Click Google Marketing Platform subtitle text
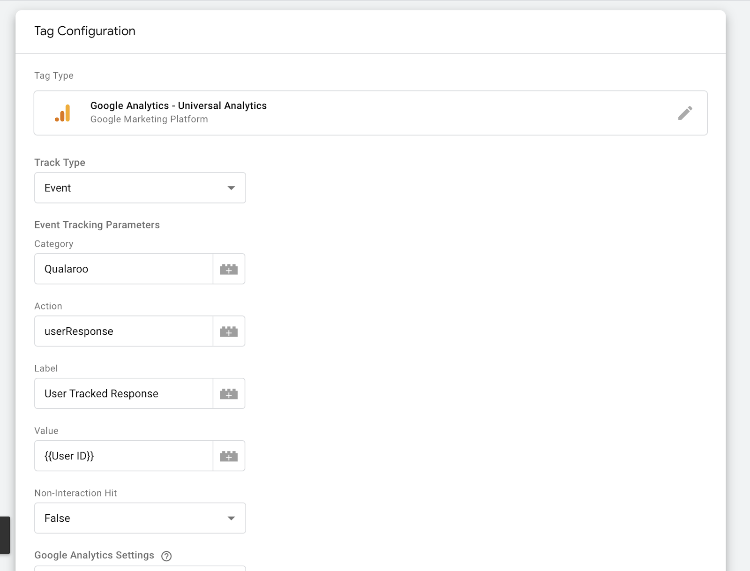The image size is (750, 571). click(149, 119)
